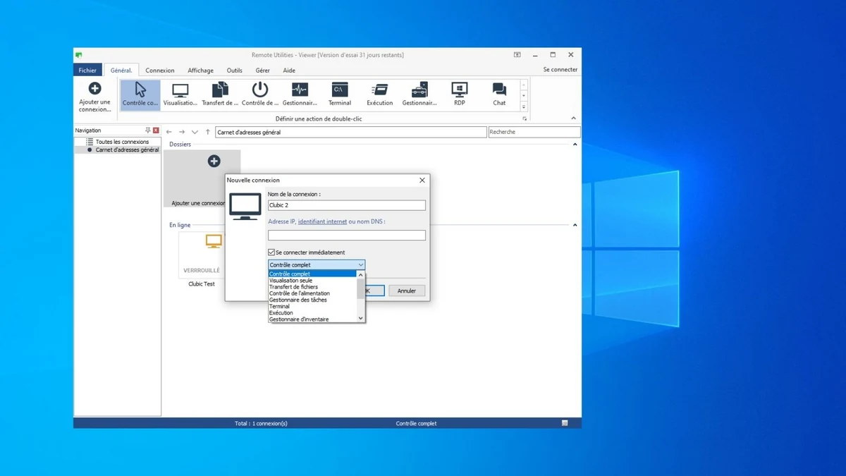This screenshot has width=846, height=476.
Task: Collapse the ribbon with chevron
Action: point(573,118)
